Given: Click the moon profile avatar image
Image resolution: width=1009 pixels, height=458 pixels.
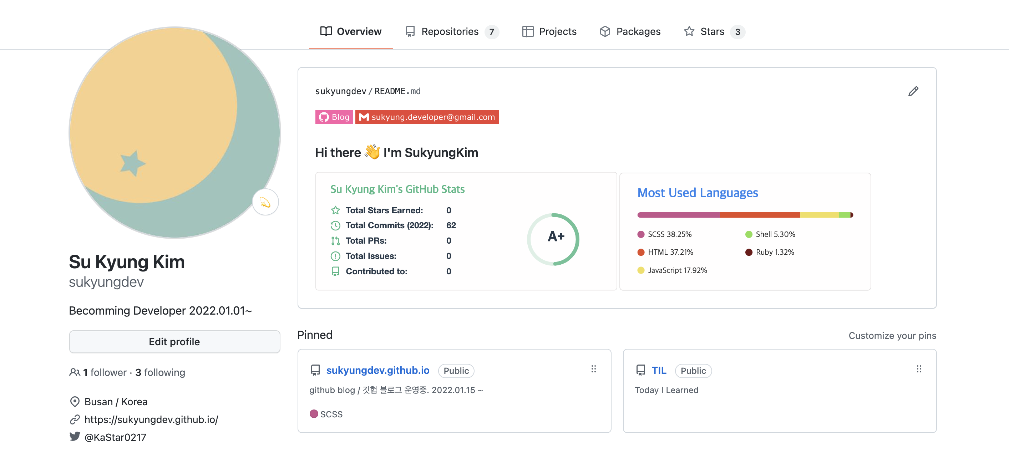Looking at the screenshot, I should (x=174, y=132).
